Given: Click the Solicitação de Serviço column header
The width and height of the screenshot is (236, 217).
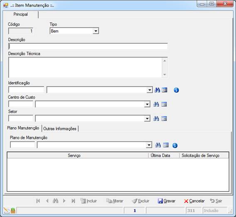Looking at the screenshot, I should click(201, 156).
